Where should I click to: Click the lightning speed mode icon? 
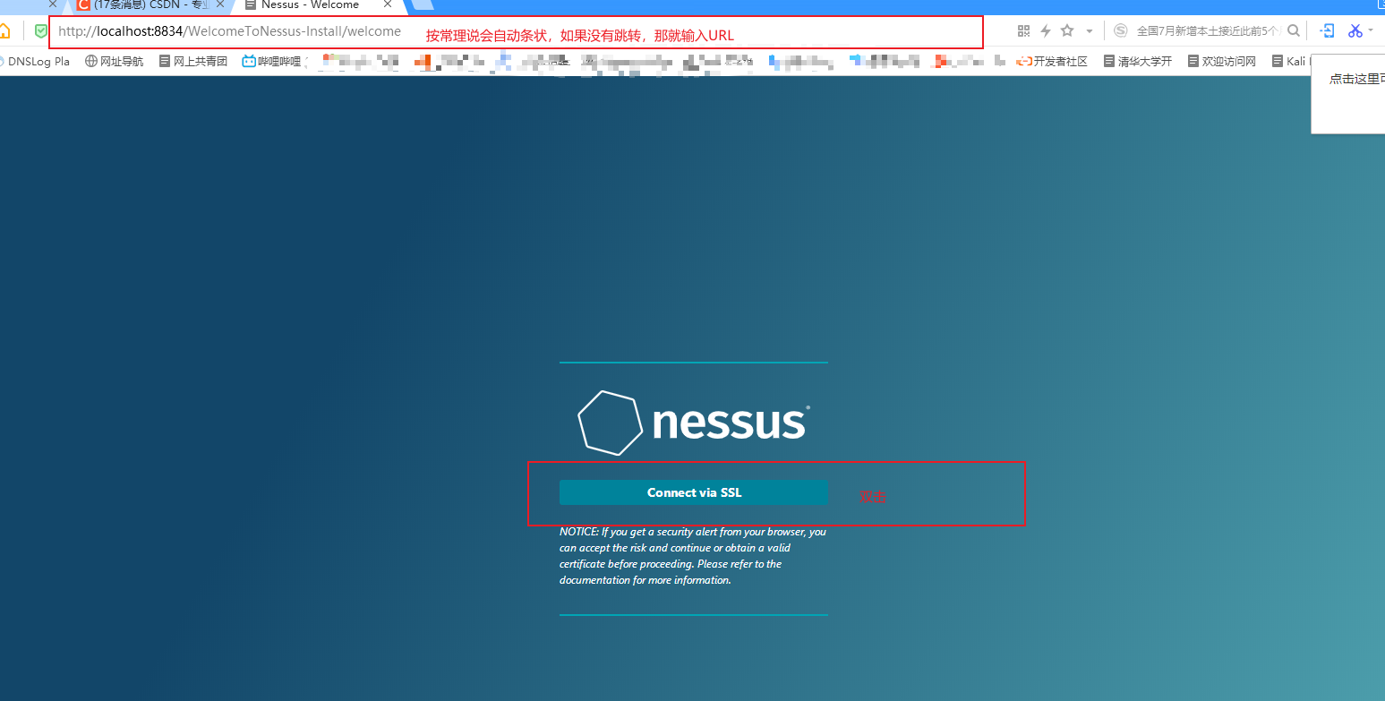coord(1046,30)
